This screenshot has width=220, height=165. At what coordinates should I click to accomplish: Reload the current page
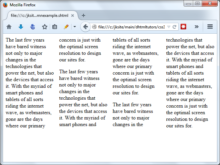pos(174,27)
